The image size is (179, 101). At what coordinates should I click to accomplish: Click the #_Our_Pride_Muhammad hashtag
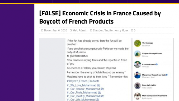click(84, 93)
